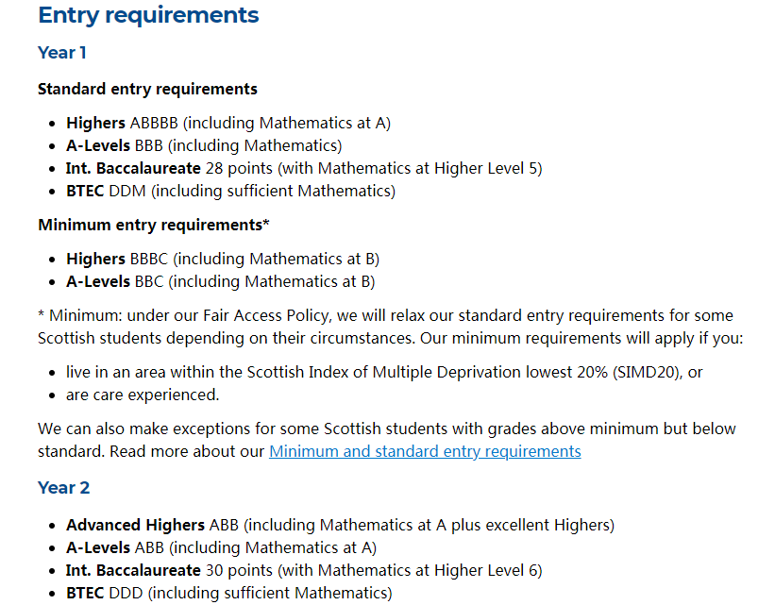Click the A-Levels BBB list item
Viewport: 775px width, 605px height.
(x=203, y=145)
